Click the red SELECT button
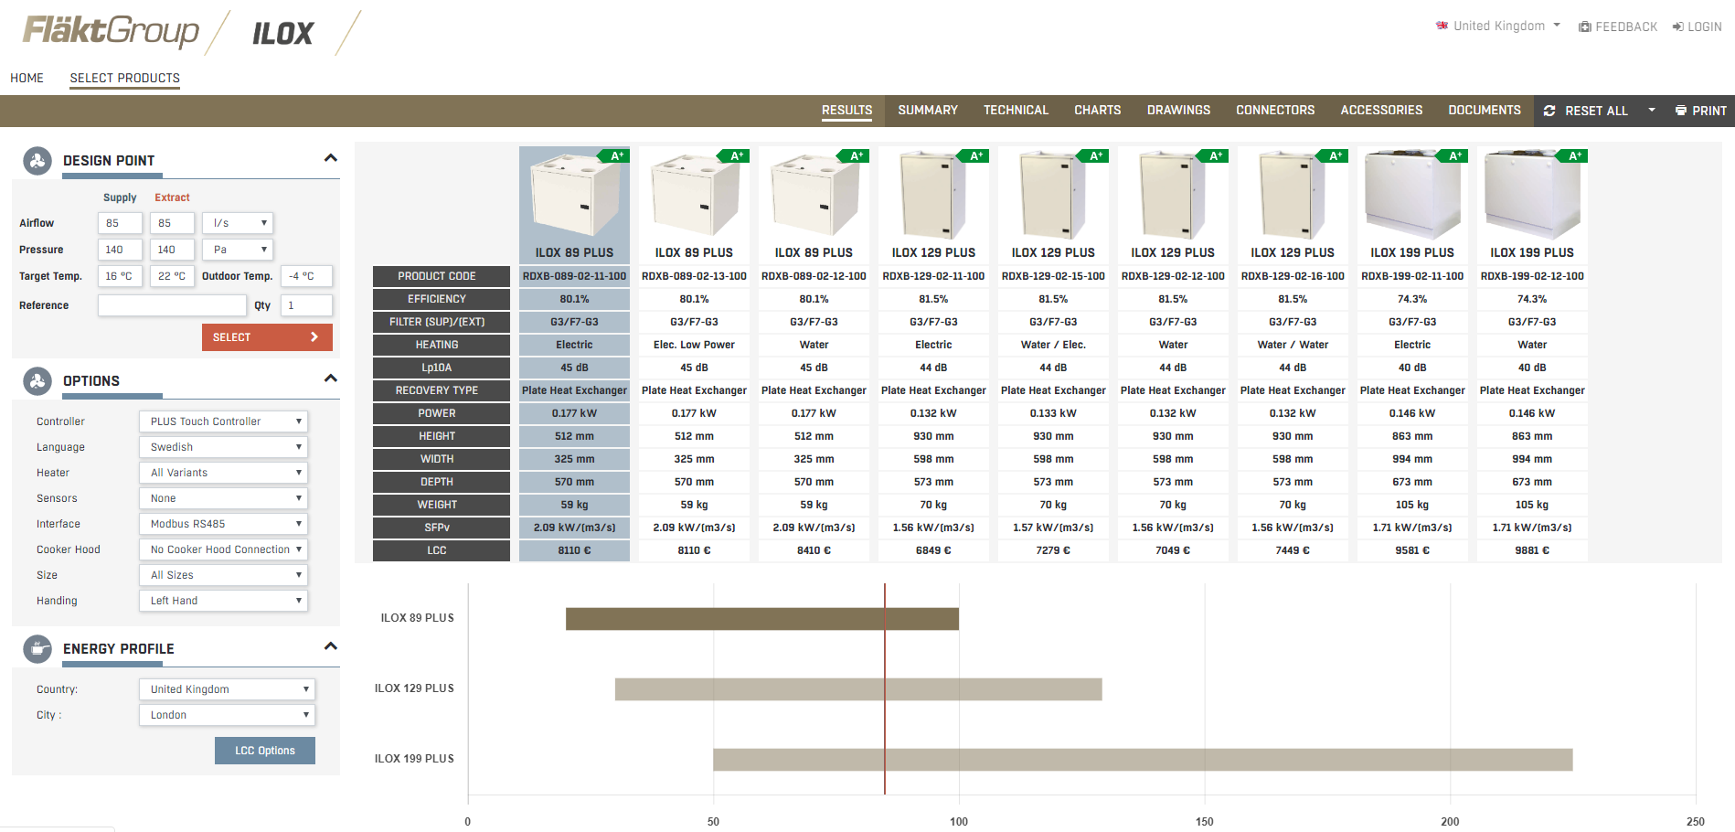The height and width of the screenshot is (832, 1735). click(267, 337)
